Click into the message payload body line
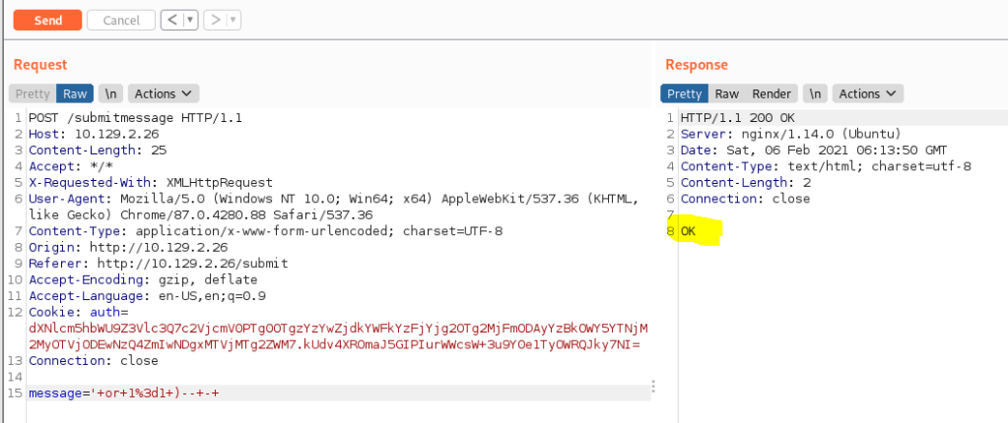This screenshot has width=1008, height=423. (x=124, y=393)
